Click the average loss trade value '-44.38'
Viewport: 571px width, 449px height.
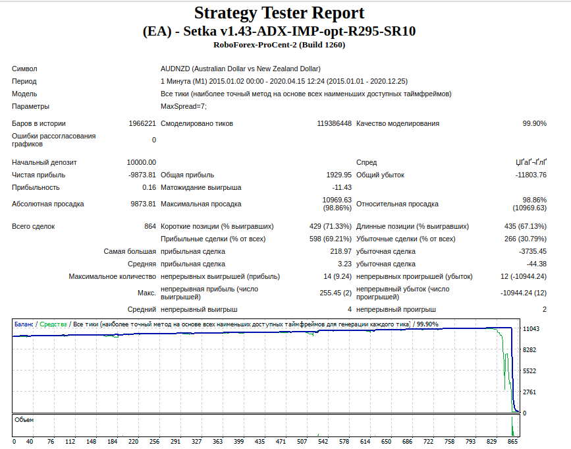(536, 264)
